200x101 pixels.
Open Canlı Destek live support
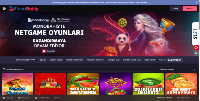pos(183,98)
